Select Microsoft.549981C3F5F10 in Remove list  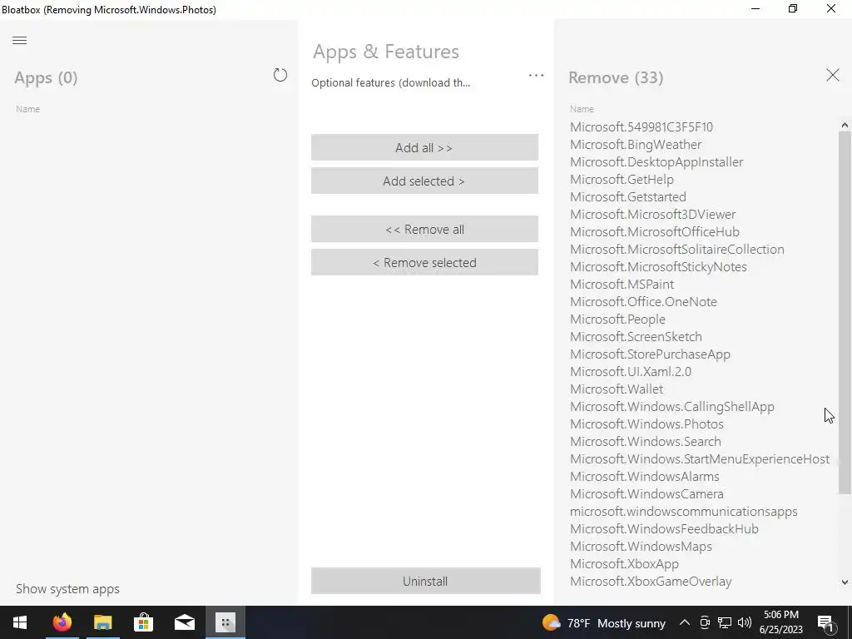[x=641, y=127]
